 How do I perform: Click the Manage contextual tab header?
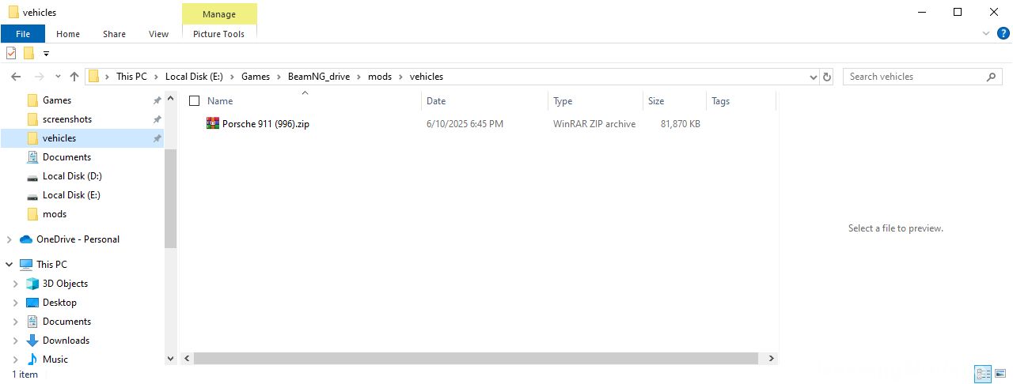point(219,14)
